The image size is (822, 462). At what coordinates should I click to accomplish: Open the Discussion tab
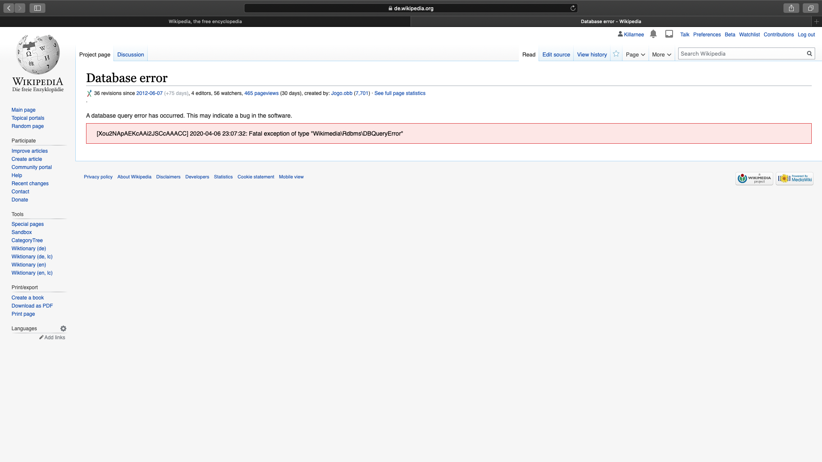[131, 54]
